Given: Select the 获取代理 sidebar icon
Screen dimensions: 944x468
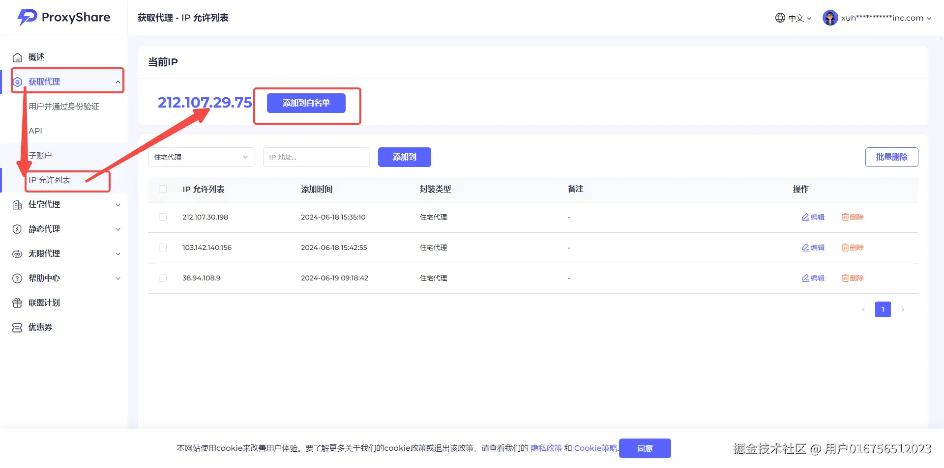Looking at the screenshot, I should tap(18, 82).
